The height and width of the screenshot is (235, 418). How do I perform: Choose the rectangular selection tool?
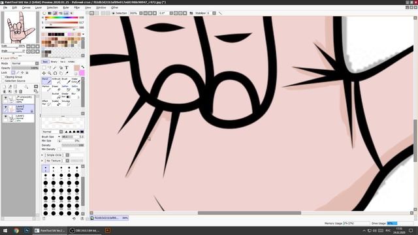(x=44, y=68)
